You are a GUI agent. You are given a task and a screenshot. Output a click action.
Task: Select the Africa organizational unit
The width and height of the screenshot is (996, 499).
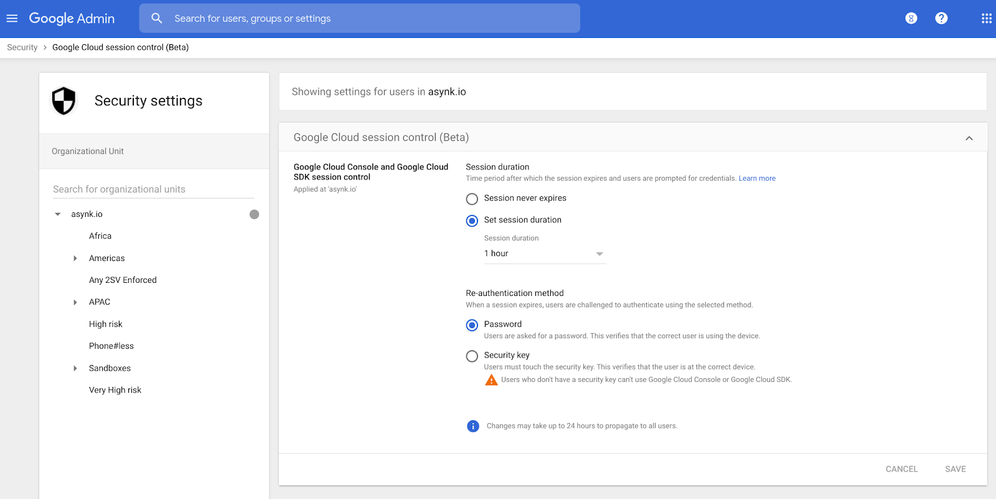(100, 236)
